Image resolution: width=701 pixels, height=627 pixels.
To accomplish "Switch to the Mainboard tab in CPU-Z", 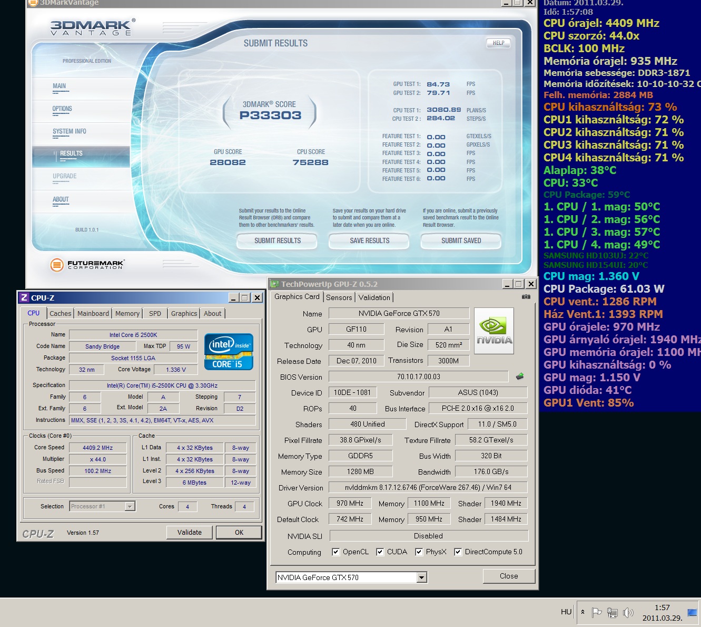I will [93, 313].
